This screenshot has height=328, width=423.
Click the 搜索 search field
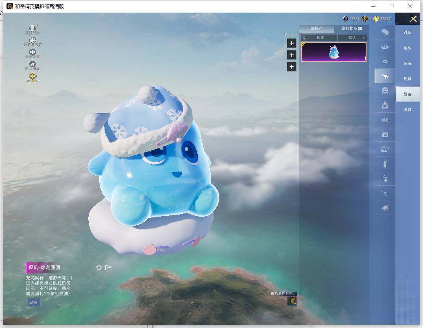click(x=319, y=37)
